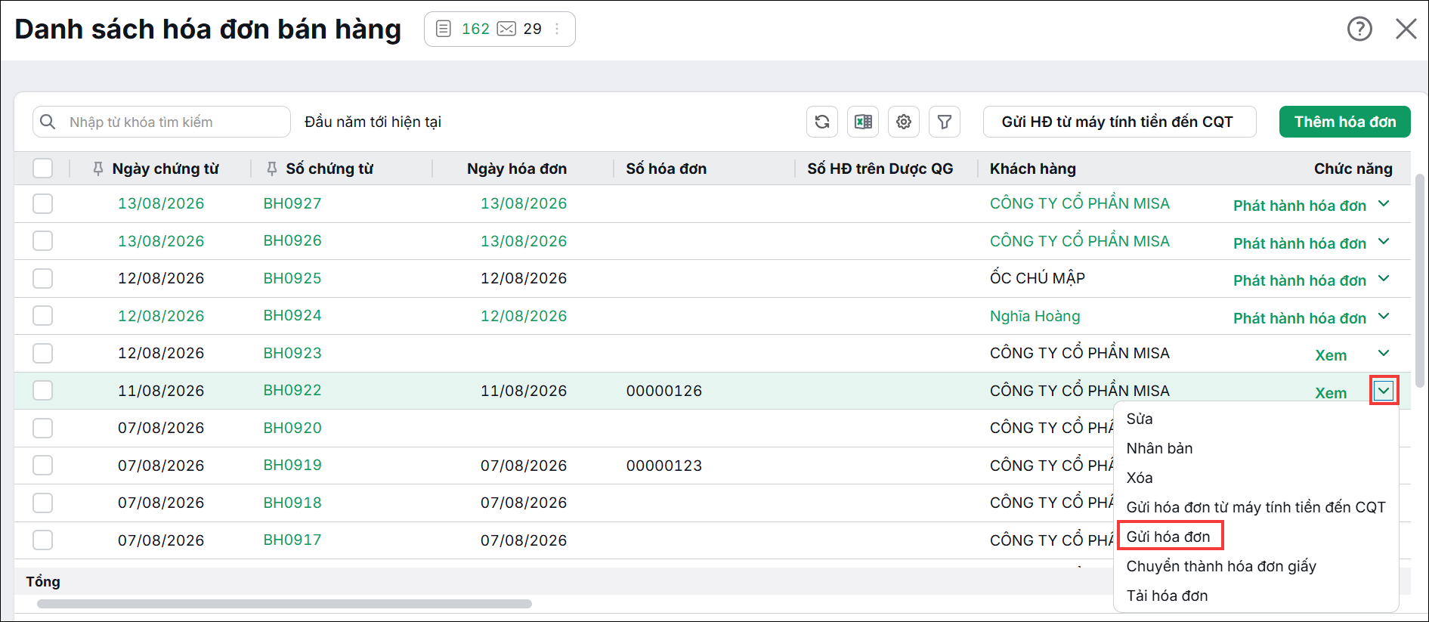The image size is (1429, 622).
Task: Select Tải hóa đơn menu item
Action: [1167, 596]
